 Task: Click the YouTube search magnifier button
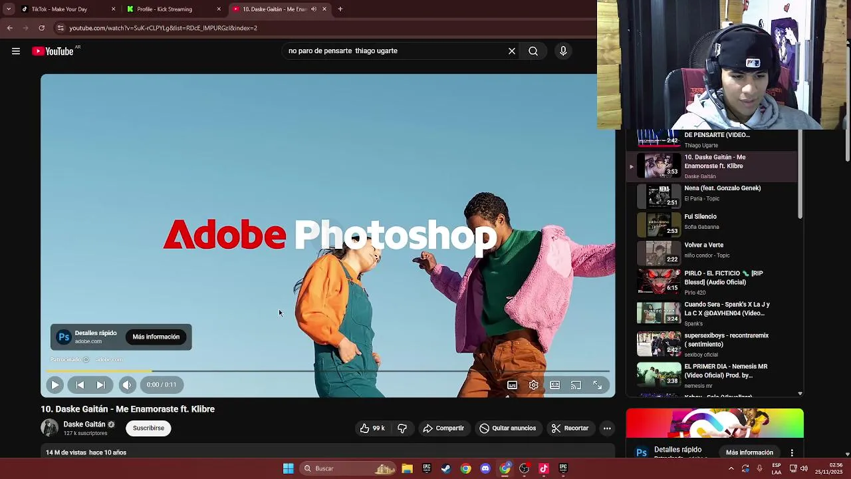point(533,51)
